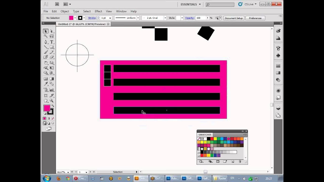
Task: Open the Uniform width profile dropdown
Action: (x=138, y=18)
